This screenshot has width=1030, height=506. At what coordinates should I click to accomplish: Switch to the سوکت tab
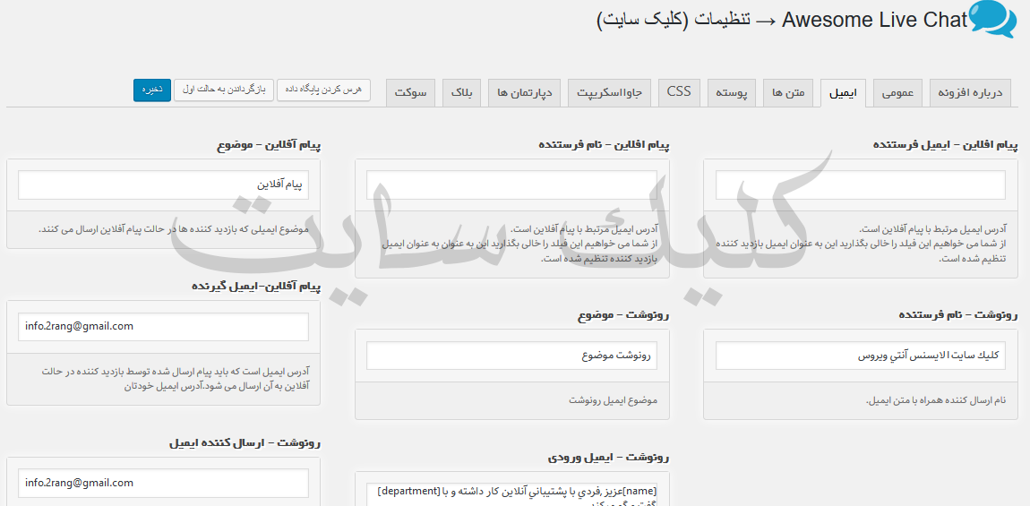point(410,92)
